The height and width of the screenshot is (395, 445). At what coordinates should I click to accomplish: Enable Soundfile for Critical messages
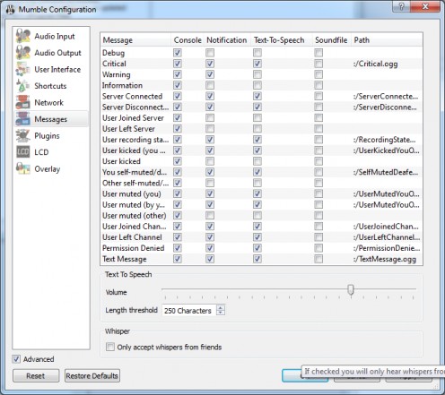pyautogui.click(x=318, y=64)
